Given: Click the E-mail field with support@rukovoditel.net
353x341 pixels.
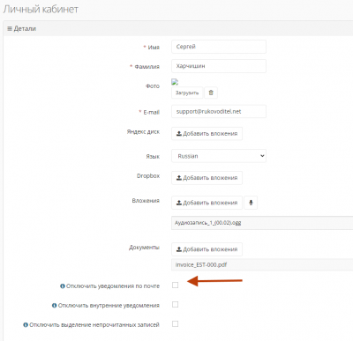Looking at the screenshot, I should 219,112.
